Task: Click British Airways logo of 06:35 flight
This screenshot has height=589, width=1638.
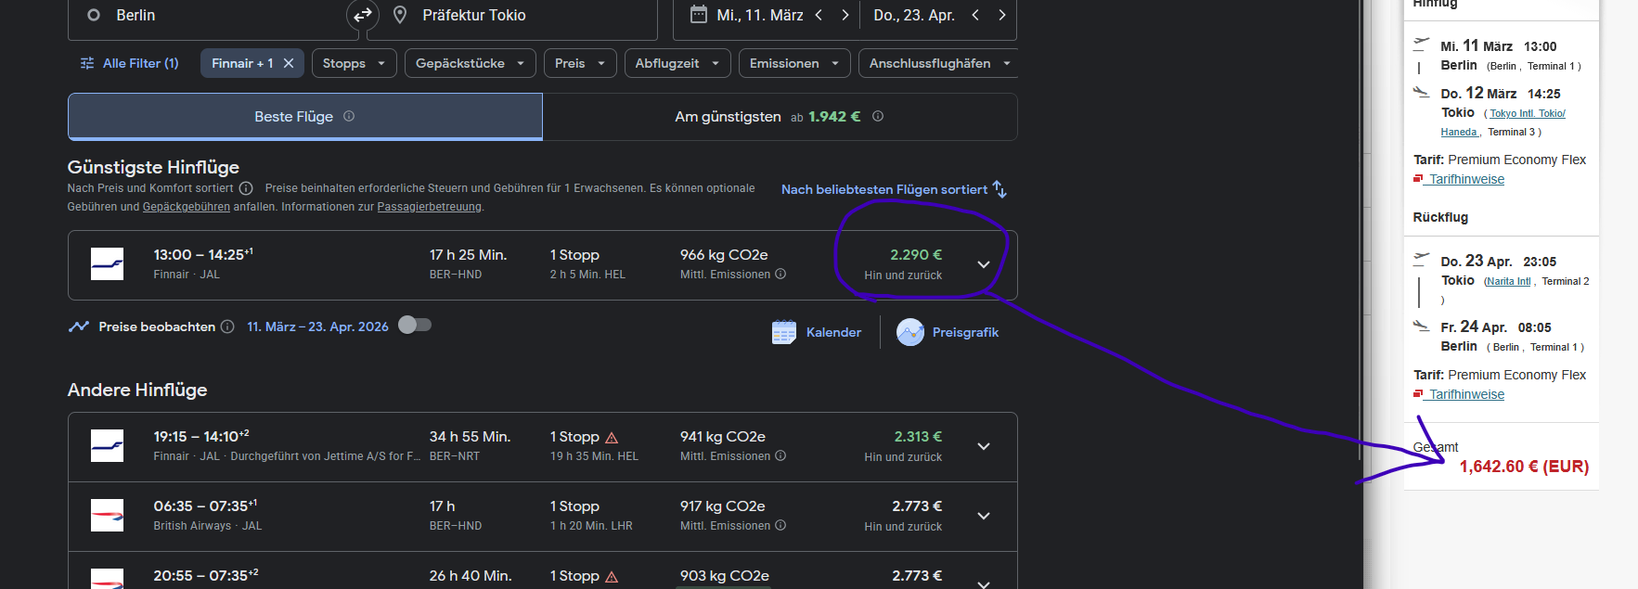Action: point(107,516)
